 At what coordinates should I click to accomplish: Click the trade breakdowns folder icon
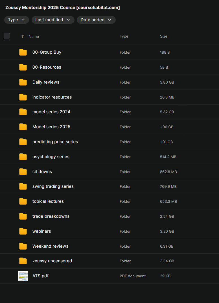click(23, 216)
